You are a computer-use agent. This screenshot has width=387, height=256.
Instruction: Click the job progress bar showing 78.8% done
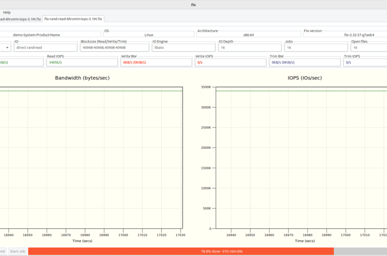pos(207,252)
